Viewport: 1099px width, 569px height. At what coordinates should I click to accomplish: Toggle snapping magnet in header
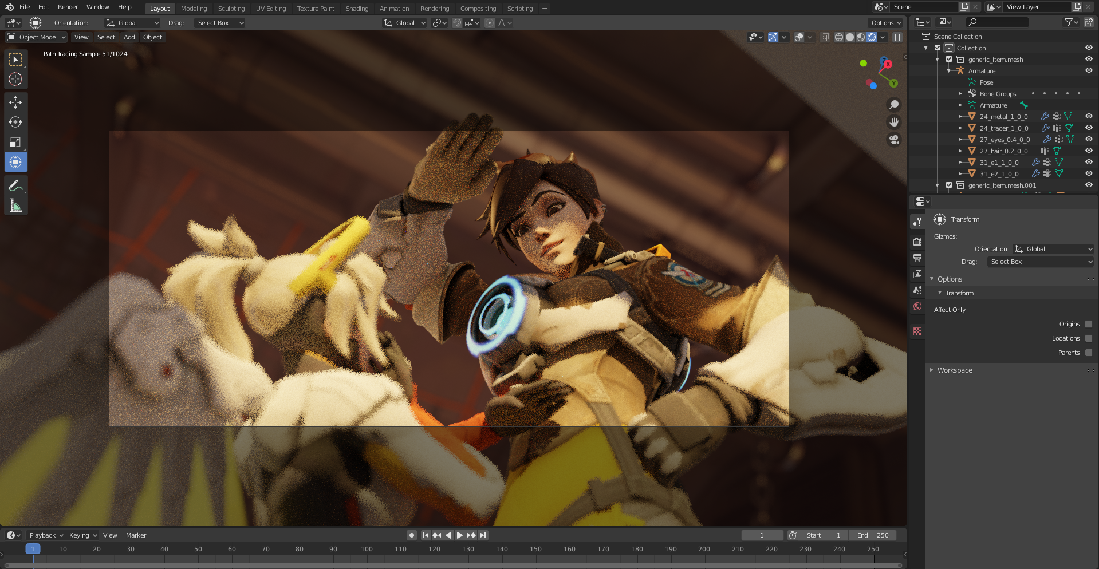click(x=457, y=23)
